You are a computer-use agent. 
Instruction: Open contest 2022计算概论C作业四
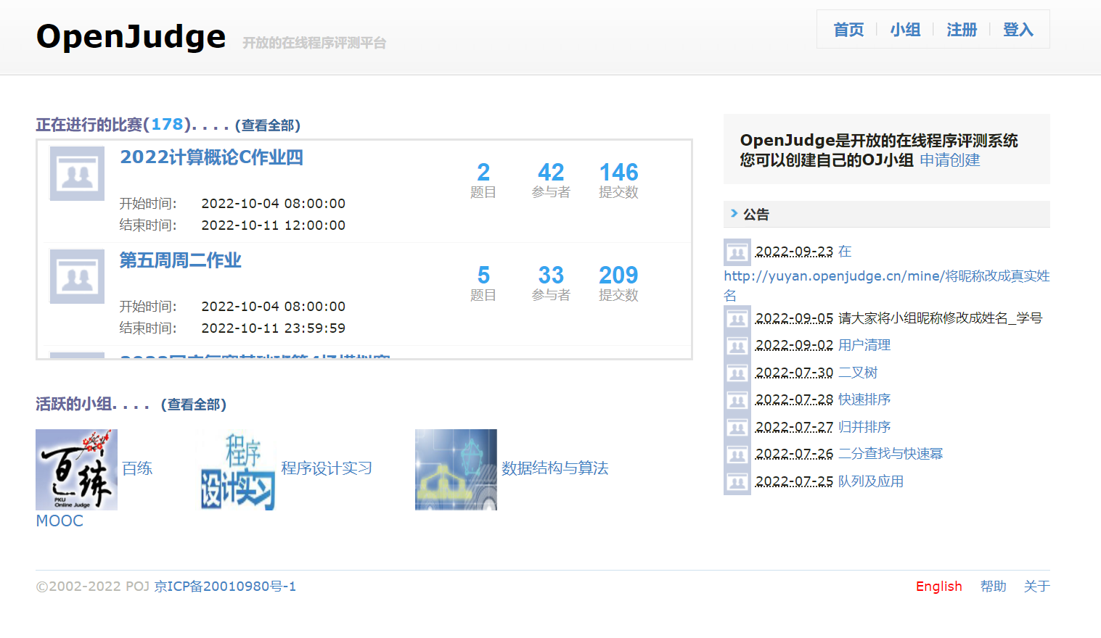(211, 157)
